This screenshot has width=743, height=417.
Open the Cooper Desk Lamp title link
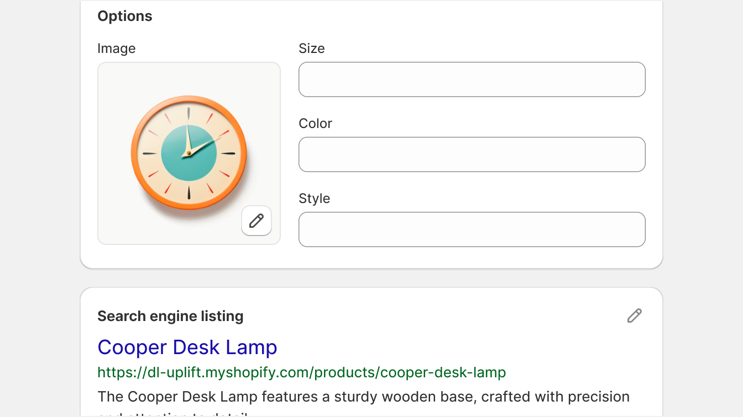[x=187, y=347]
